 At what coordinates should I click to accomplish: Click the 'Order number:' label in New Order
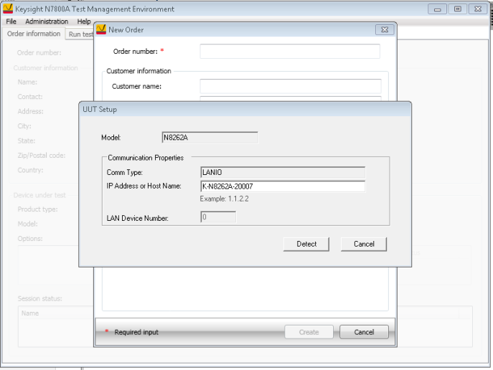click(135, 52)
